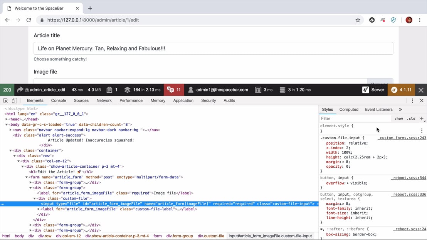This screenshot has height=240, width=427.
Task: Open DevTools three-dot customize menu
Action: click(x=412, y=101)
